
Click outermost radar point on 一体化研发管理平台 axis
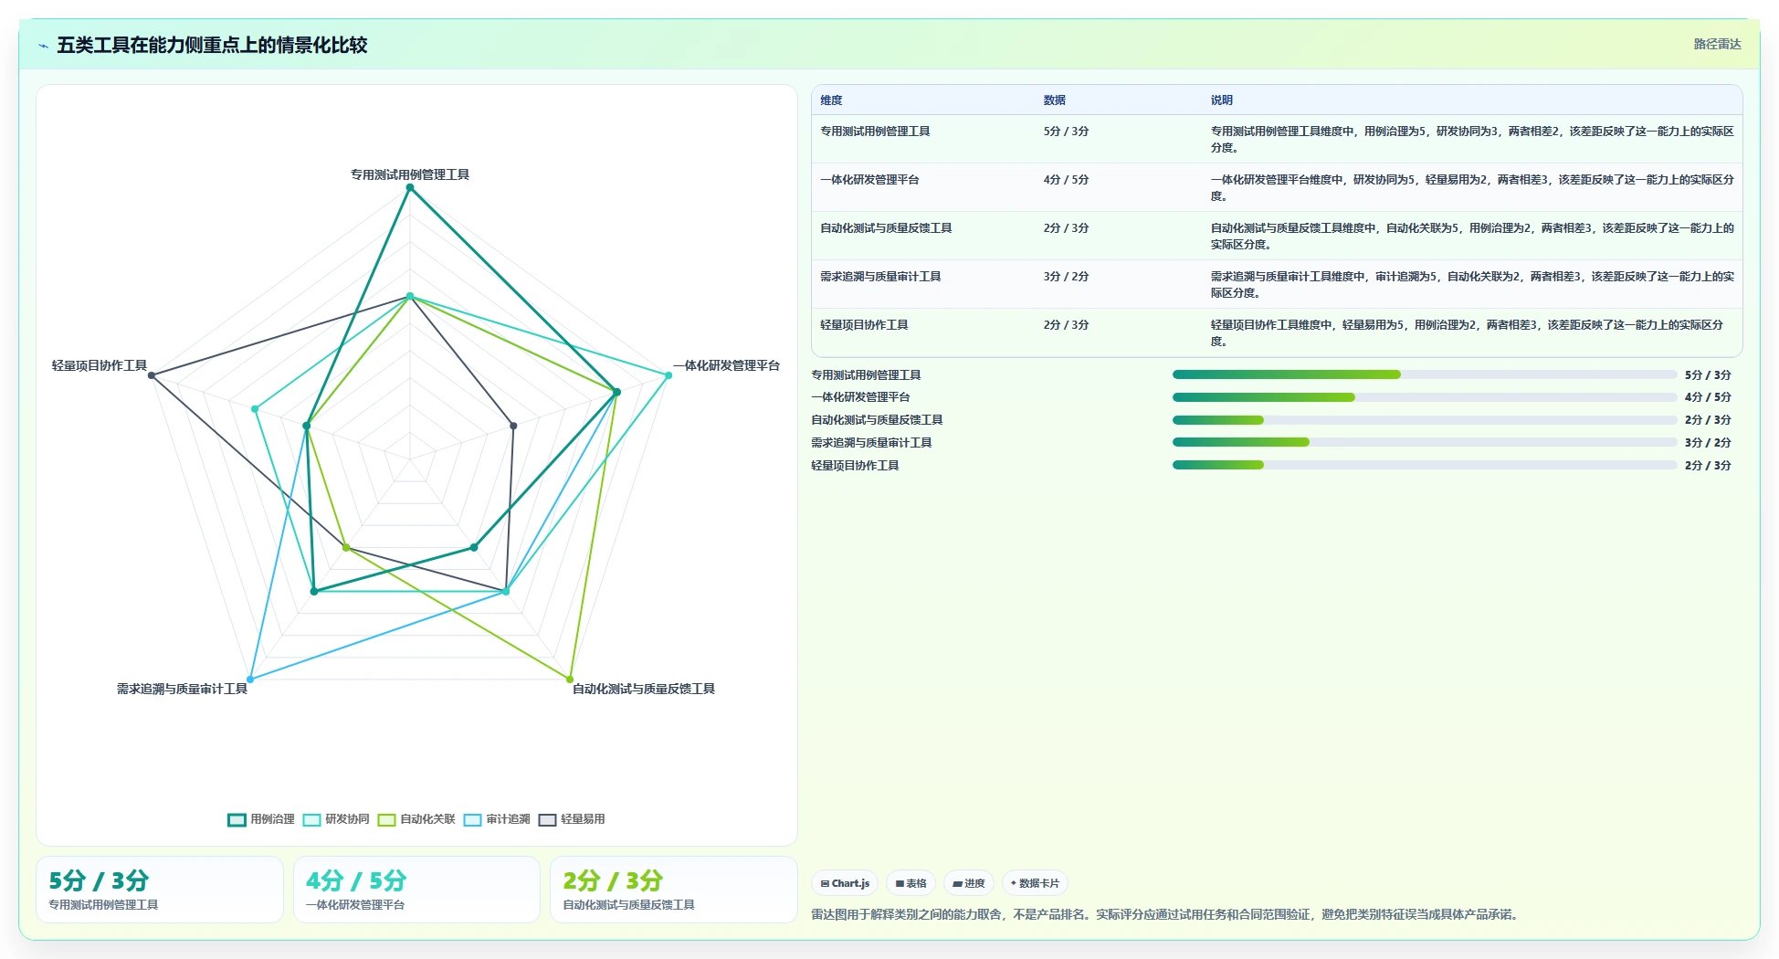pos(668,375)
